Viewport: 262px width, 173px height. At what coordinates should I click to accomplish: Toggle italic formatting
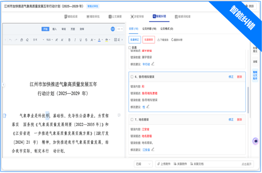tap(75, 40)
